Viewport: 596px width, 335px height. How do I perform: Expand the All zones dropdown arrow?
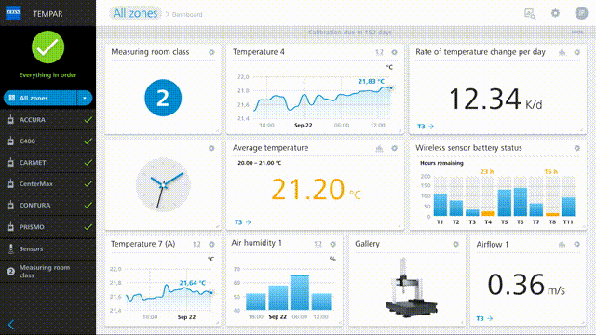(x=85, y=98)
